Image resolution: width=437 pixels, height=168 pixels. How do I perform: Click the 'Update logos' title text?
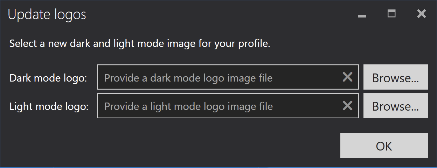[x=47, y=15]
